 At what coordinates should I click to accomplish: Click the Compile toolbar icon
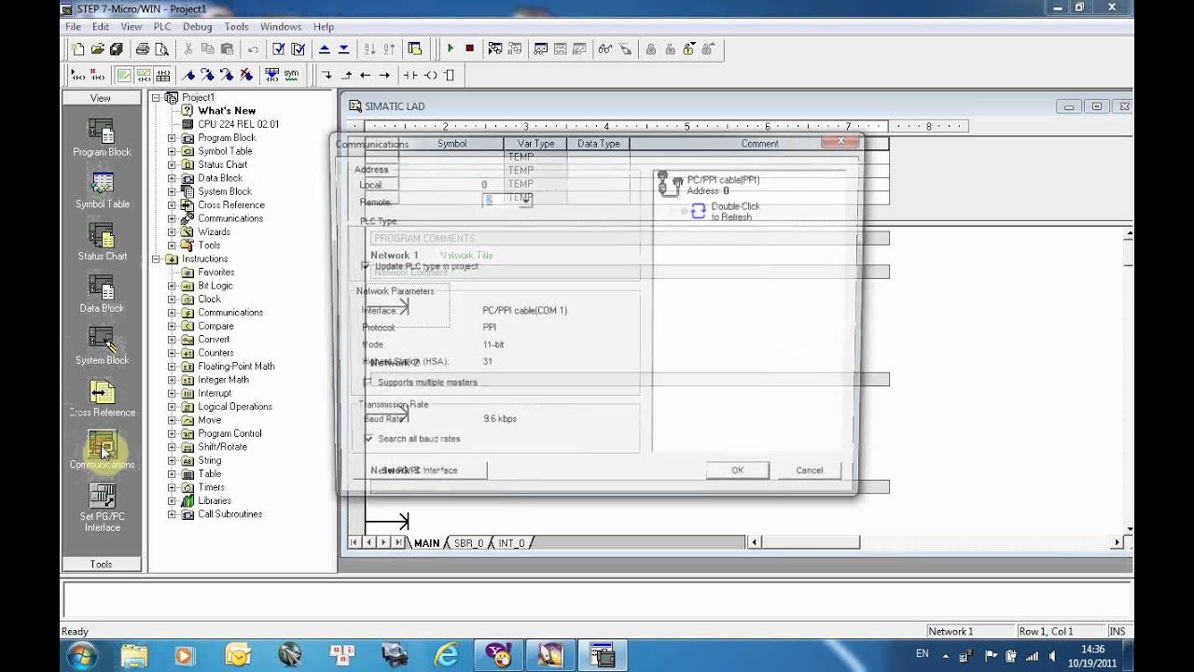[x=278, y=49]
